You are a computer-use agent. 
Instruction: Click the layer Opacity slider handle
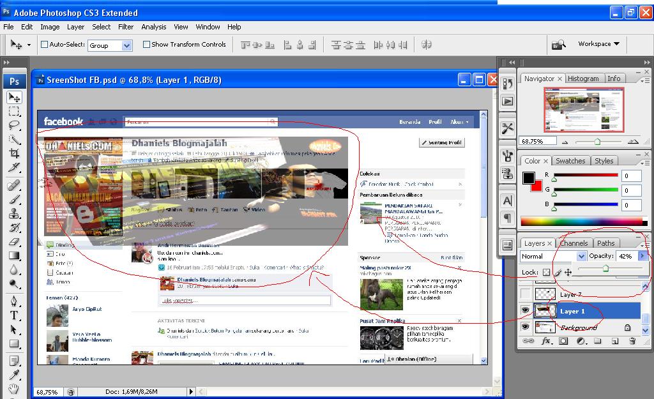click(x=605, y=269)
